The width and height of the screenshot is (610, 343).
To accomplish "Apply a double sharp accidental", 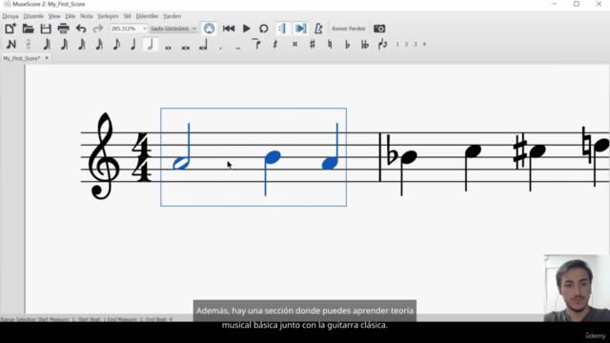I will [295, 45].
